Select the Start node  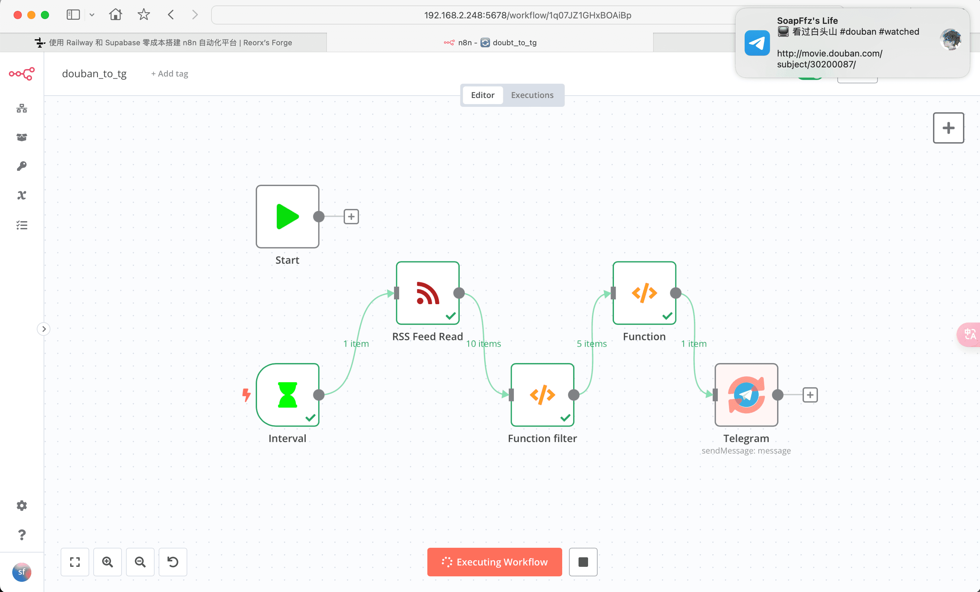pos(287,216)
